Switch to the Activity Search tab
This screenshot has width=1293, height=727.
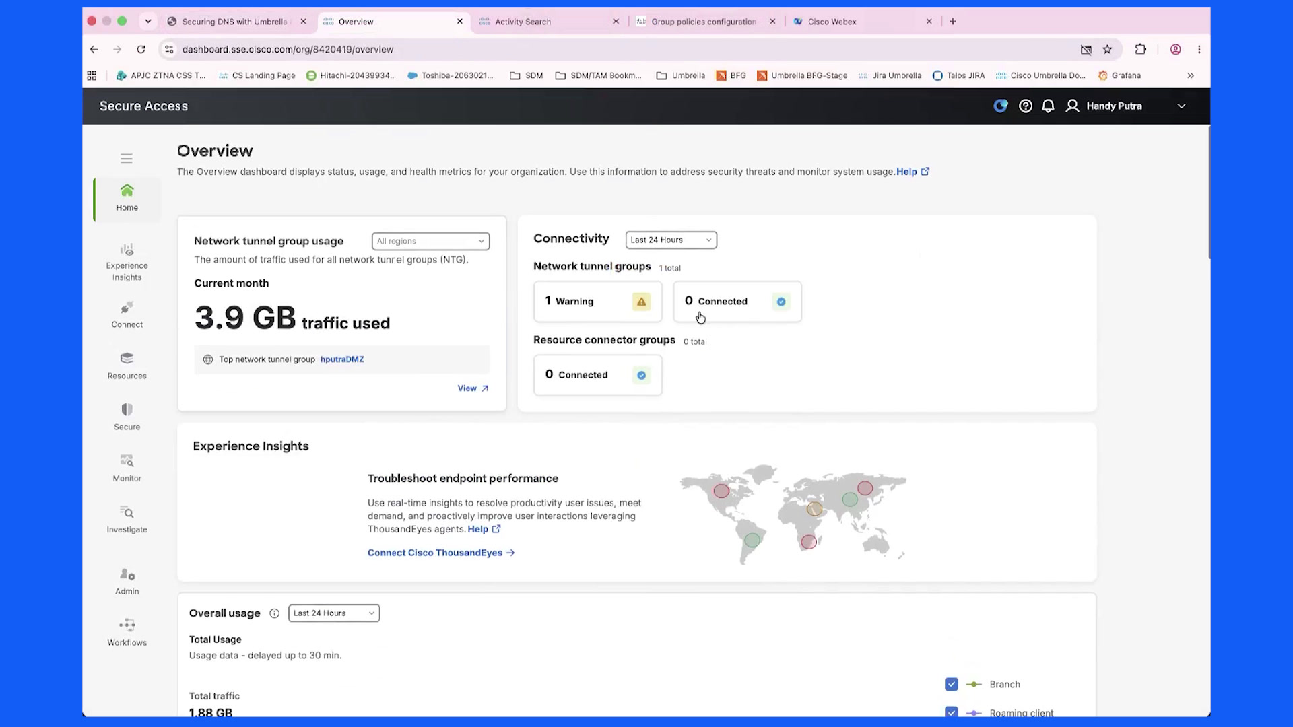(523, 22)
